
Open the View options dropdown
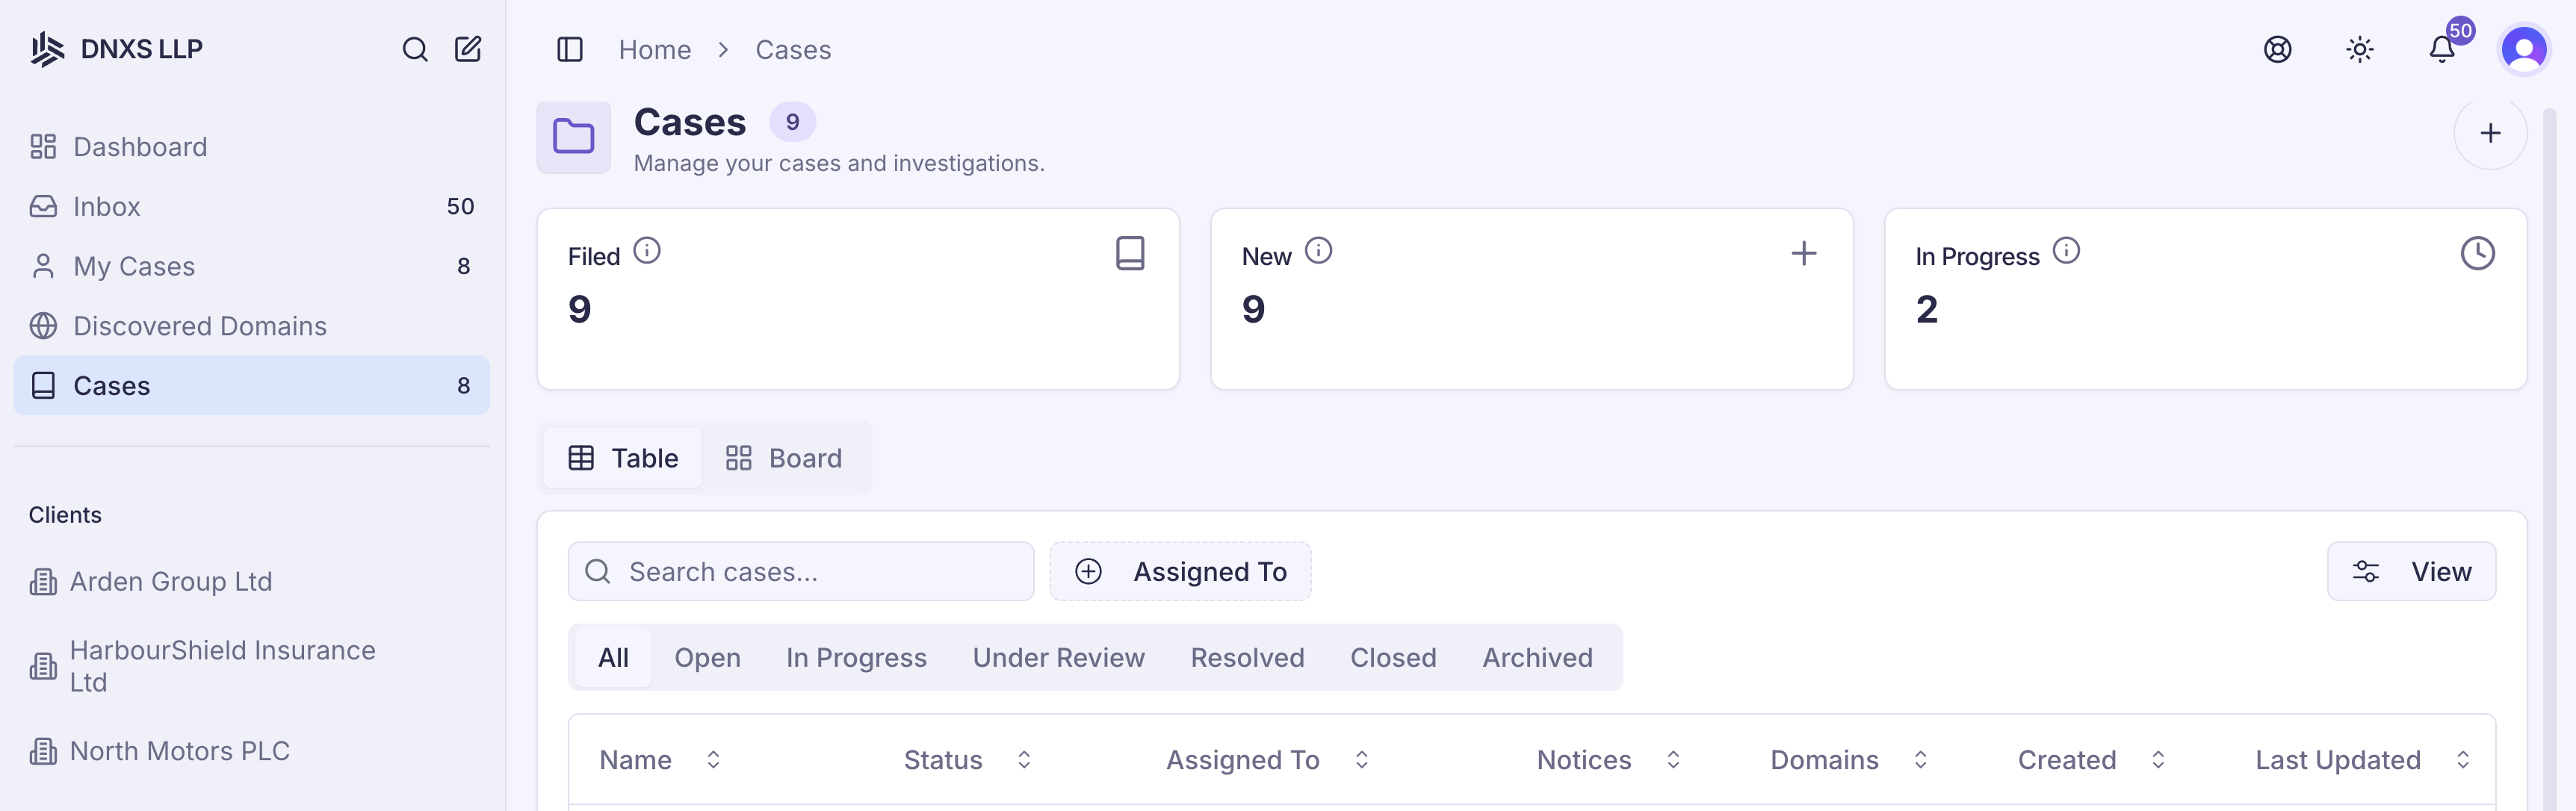point(2411,571)
